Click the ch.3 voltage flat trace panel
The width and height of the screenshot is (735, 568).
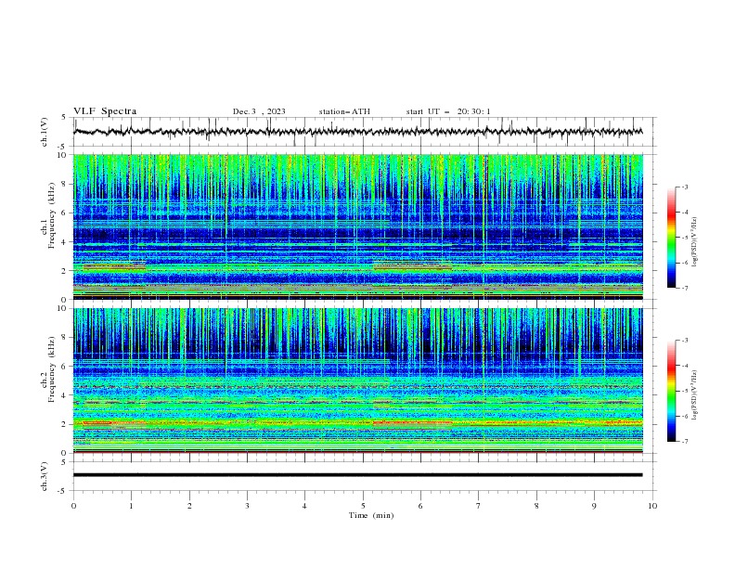pos(365,476)
